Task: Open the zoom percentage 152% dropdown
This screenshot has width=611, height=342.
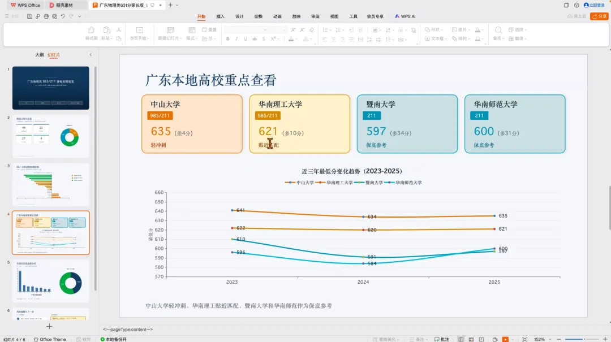Action: pos(543,339)
